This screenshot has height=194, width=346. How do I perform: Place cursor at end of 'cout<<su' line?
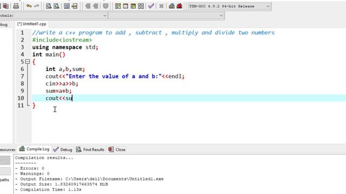point(72,98)
